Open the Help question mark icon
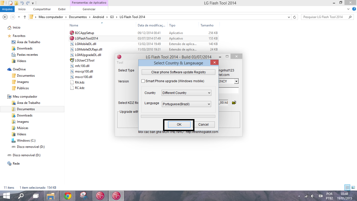This screenshot has width=357, height=201. pos(354,9)
